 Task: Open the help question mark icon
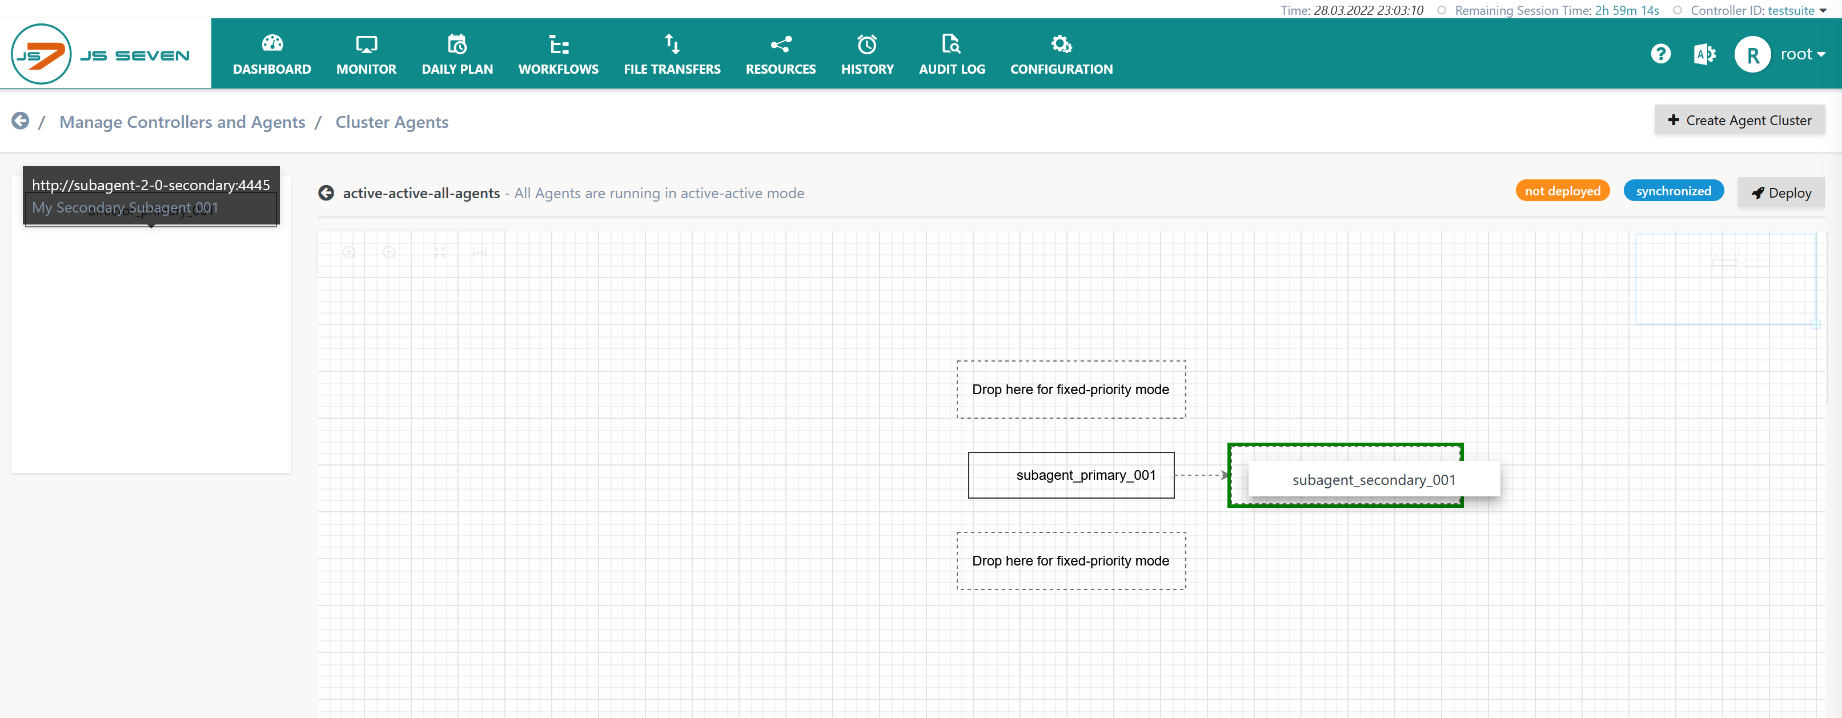pos(1660,54)
